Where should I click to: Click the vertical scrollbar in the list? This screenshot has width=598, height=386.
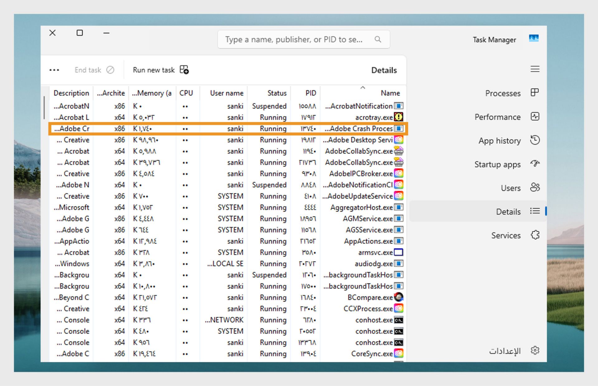pos(44,107)
